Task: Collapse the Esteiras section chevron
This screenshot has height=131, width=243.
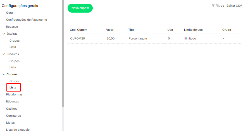Action: pos(3,34)
